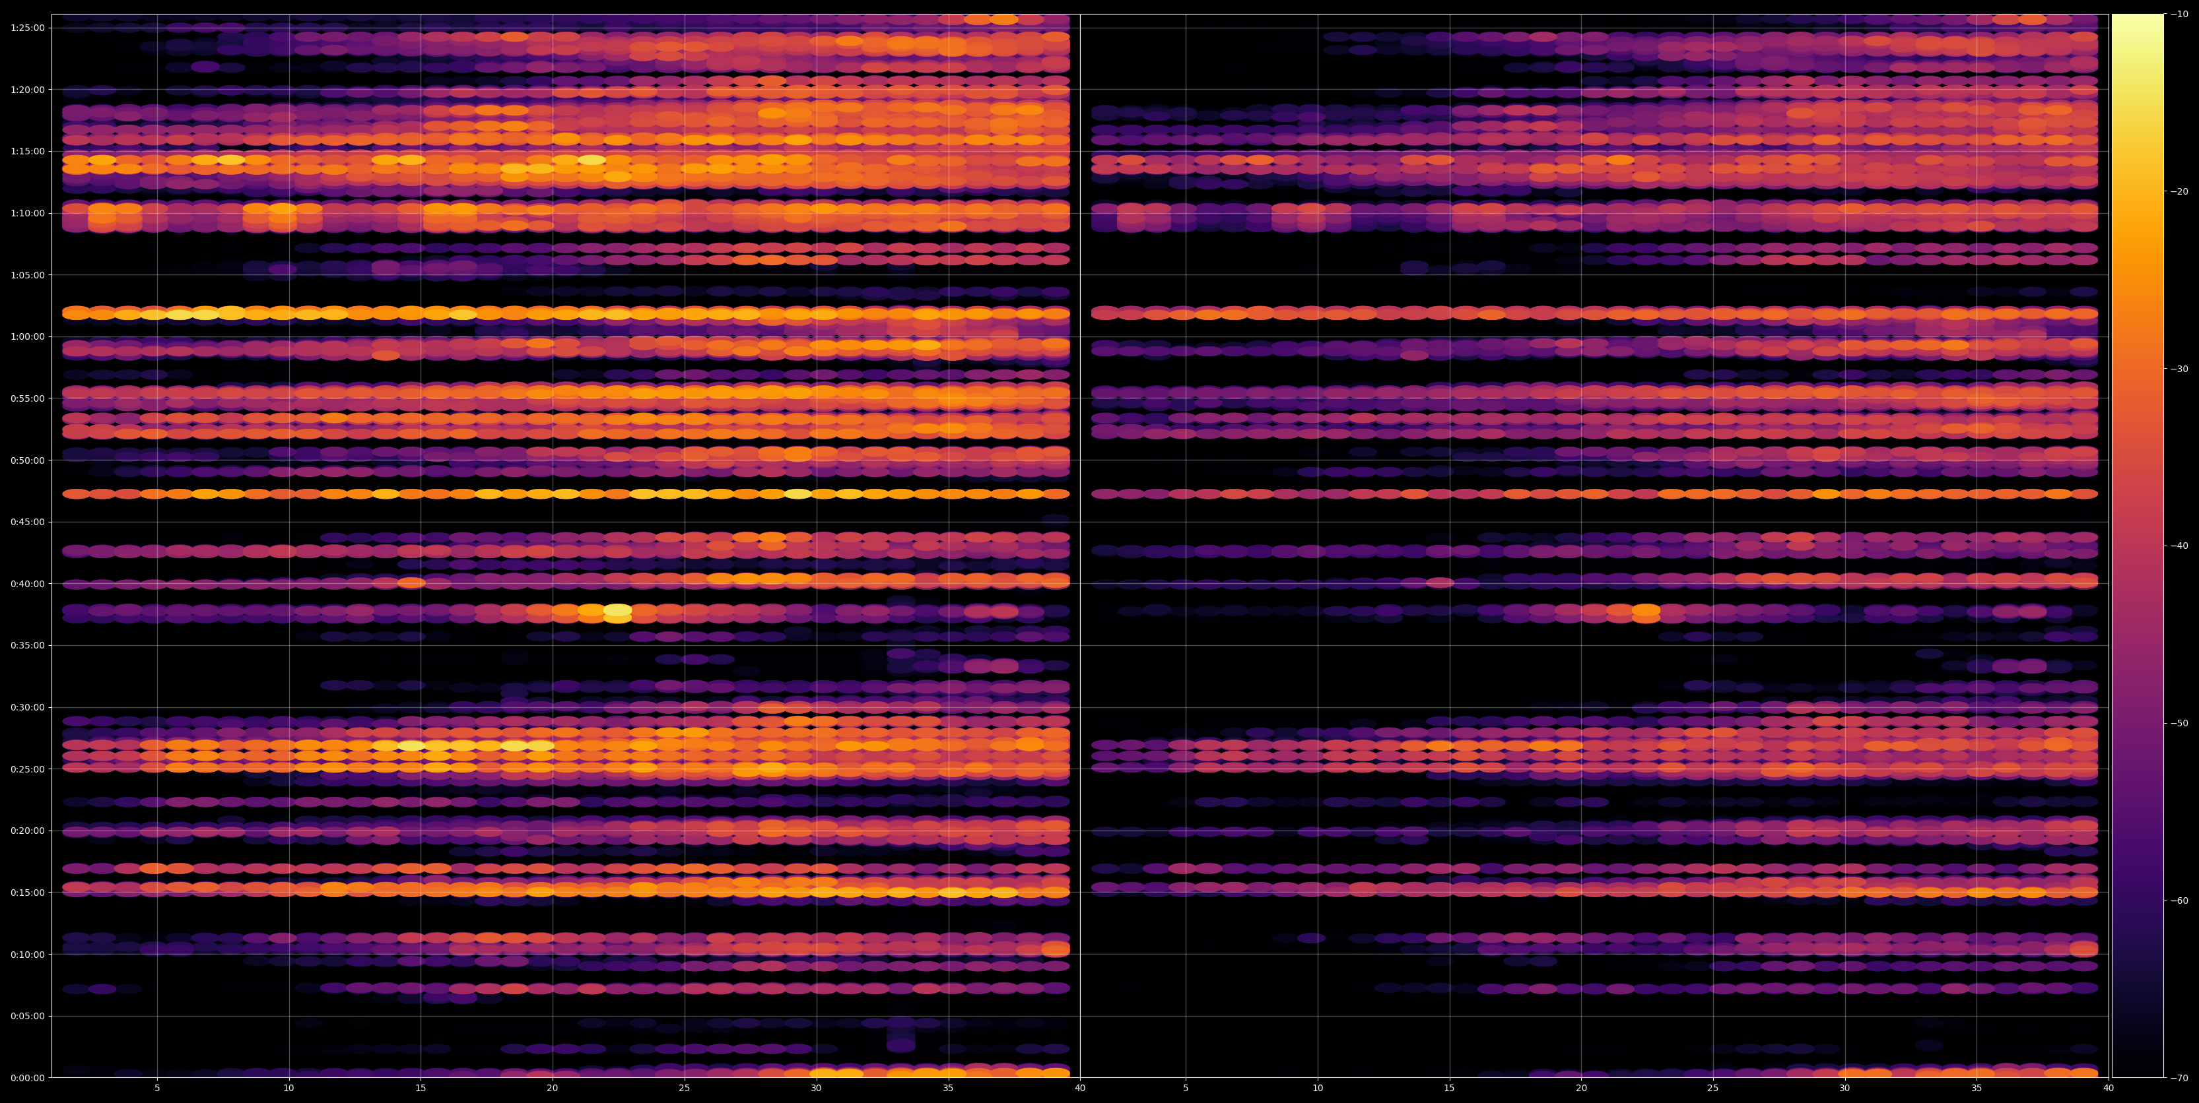This screenshot has height=1103, width=2199.
Task: Select the 1:00:00 y-axis label
Action: 28,336
